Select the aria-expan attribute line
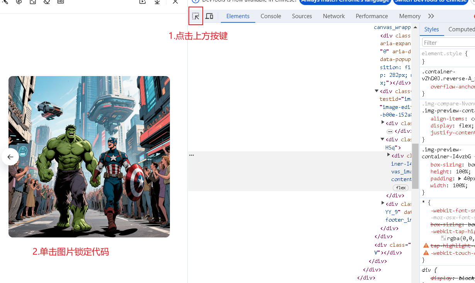The image size is (475, 283). coord(395,44)
